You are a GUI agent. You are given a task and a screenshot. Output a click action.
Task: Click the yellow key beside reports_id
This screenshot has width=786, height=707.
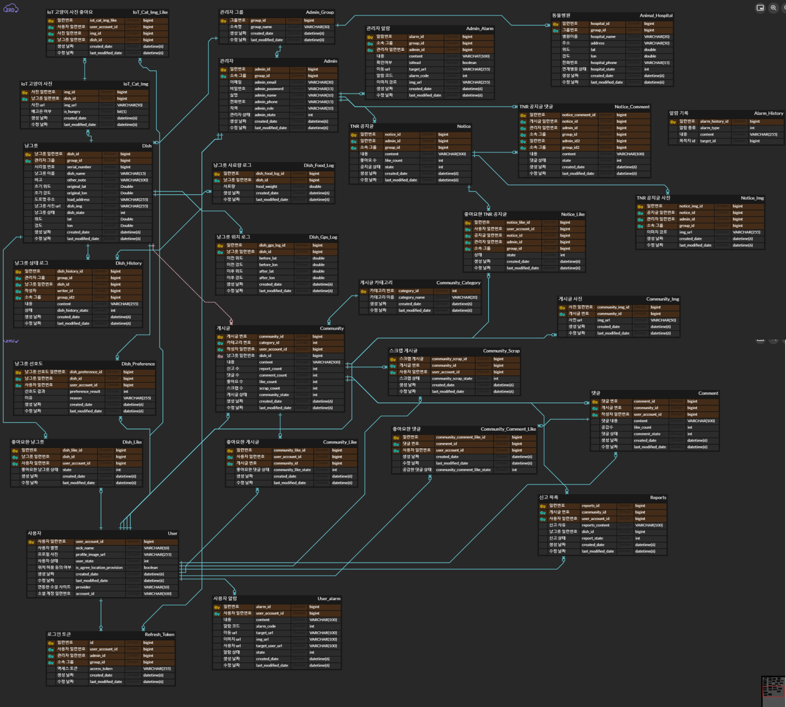point(543,506)
